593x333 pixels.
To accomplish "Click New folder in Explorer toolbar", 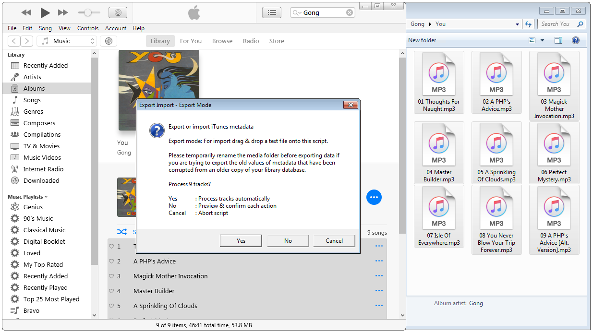I will 422,40.
